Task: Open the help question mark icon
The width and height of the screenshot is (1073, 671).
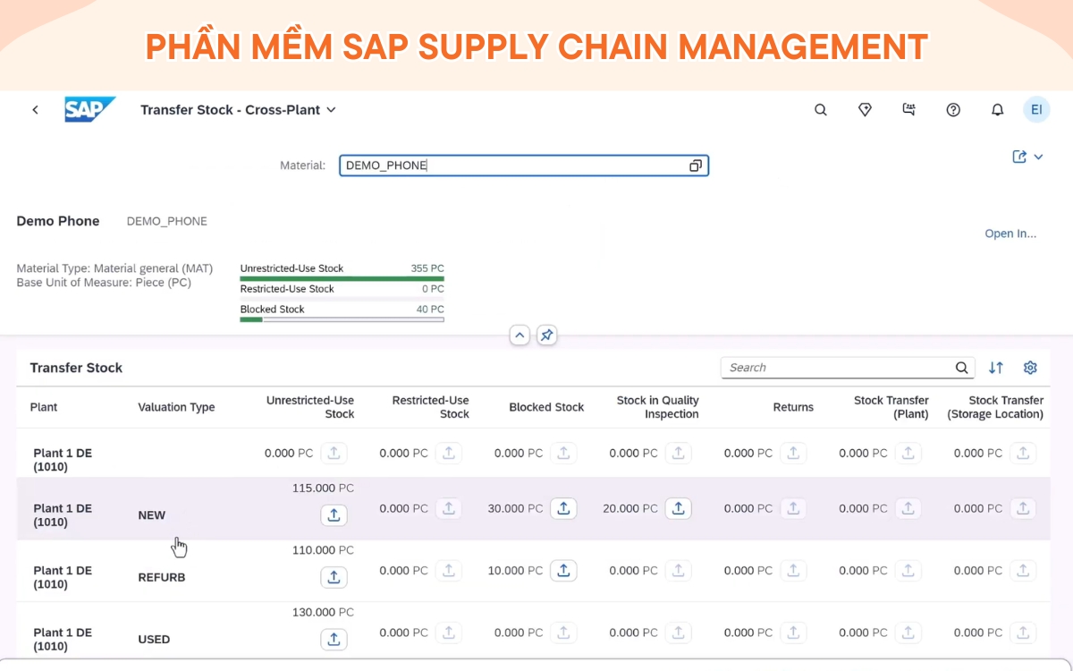Action: click(953, 110)
